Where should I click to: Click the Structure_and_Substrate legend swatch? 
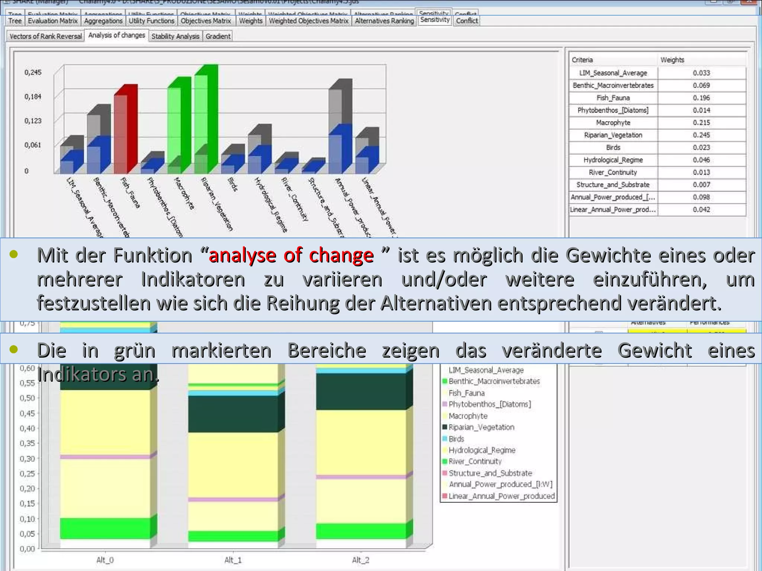445,473
